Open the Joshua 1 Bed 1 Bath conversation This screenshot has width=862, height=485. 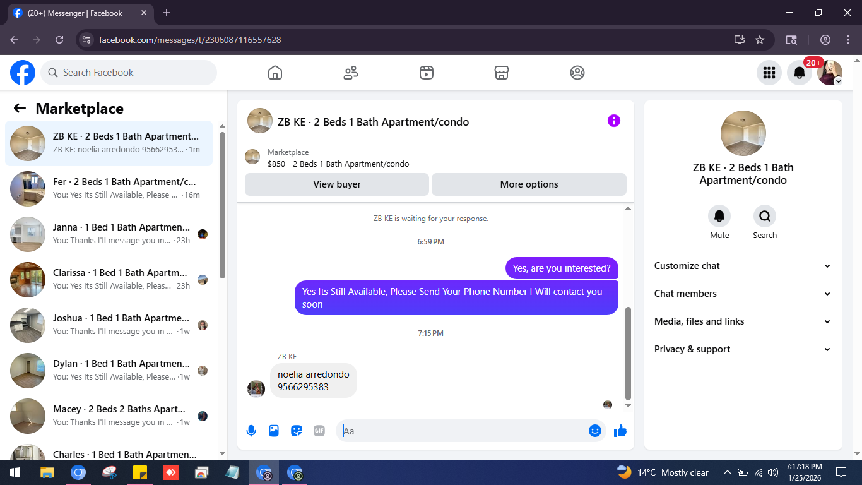tap(109, 325)
